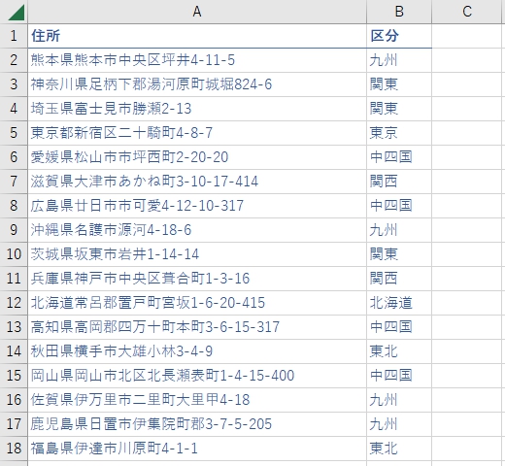Click 九州 in row 17
This screenshot has height=466, width=505.
click(x=399, y=424)
